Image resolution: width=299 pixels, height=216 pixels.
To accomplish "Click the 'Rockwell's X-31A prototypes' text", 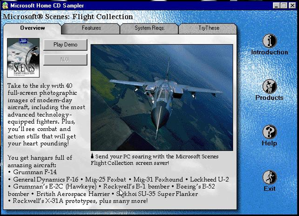I will click(55, 201).
